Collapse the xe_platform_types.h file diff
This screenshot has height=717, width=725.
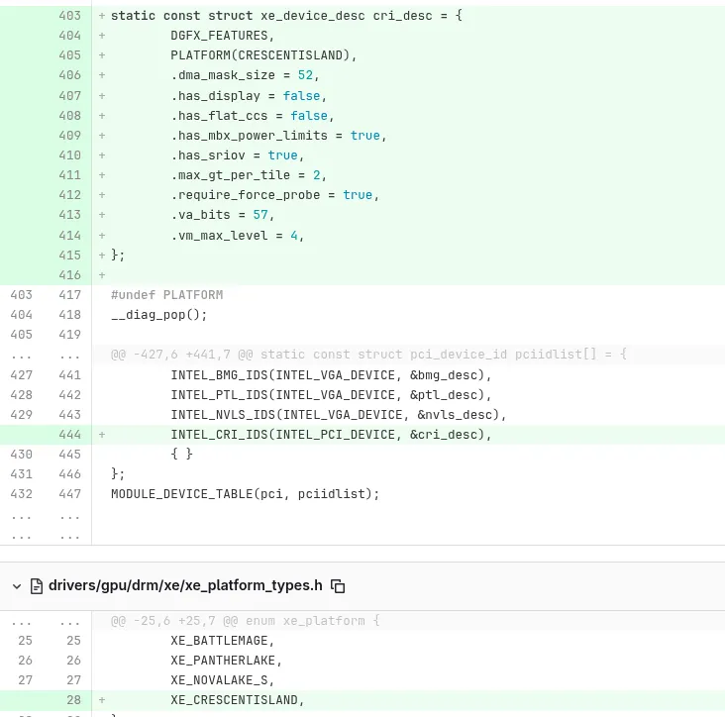click(x=17, y=586)
